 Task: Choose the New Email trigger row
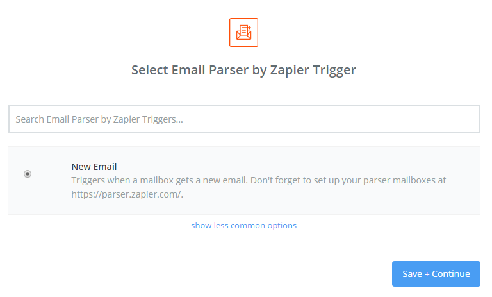tap(243, 180)
